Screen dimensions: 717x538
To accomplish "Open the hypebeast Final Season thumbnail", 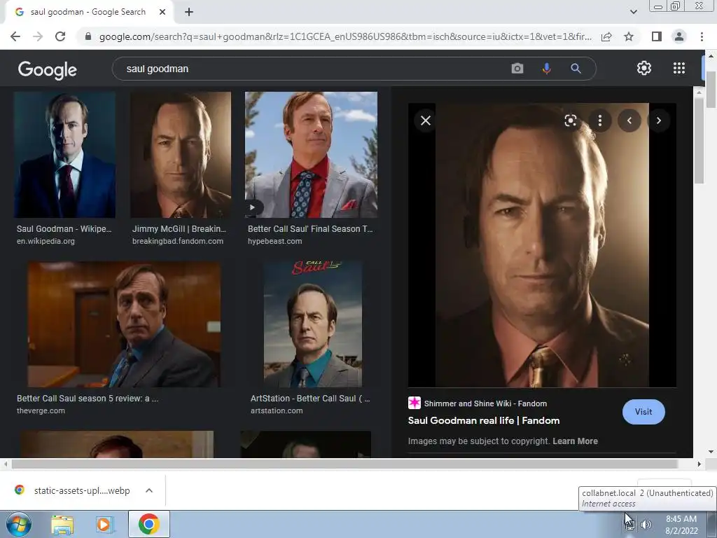I will coord(311,155).
